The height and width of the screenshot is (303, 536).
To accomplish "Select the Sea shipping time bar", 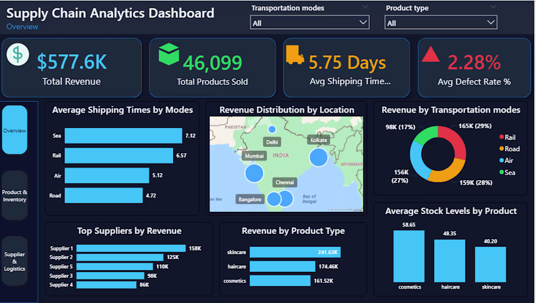I will 123,136.
